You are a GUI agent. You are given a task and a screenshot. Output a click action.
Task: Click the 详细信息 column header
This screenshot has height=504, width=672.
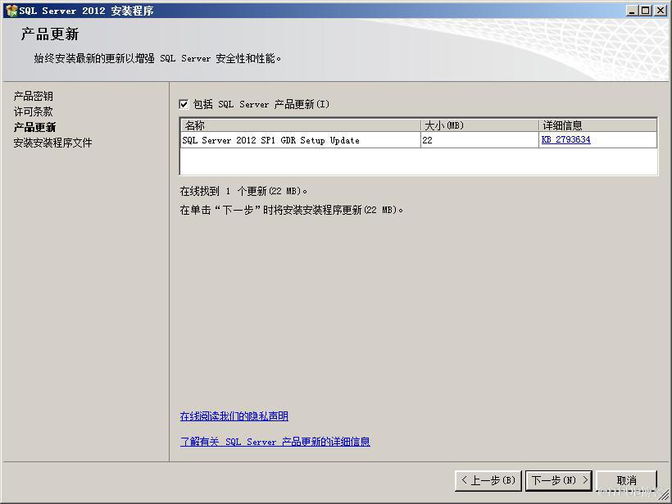tap(598, 125)
